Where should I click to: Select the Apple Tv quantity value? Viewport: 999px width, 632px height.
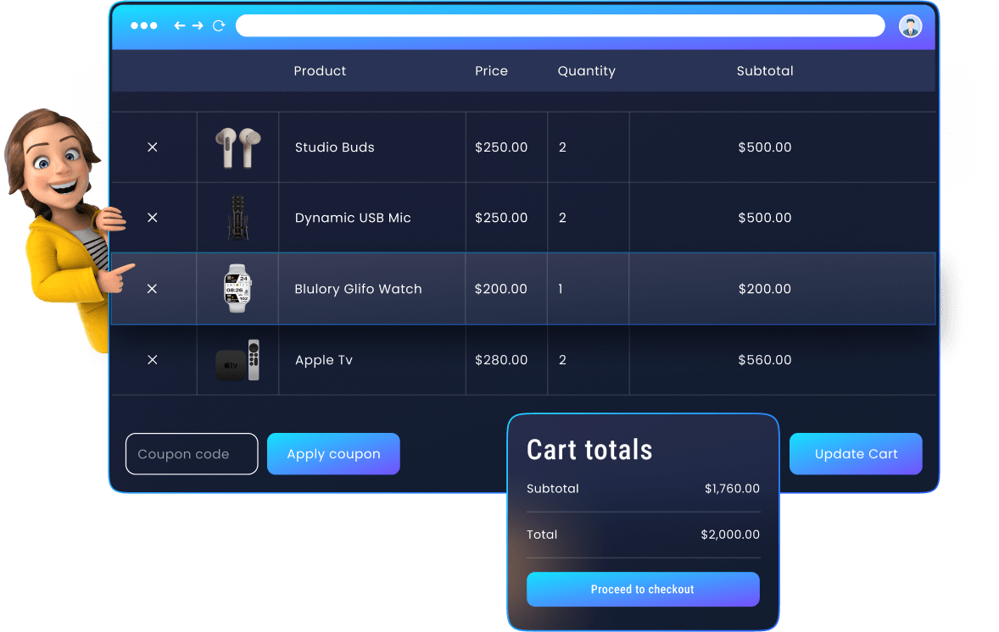(562, 360)
